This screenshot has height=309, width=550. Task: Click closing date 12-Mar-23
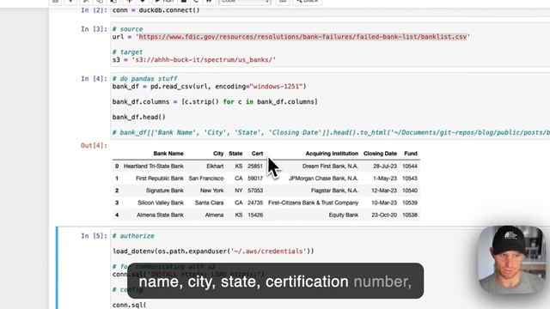384,191
